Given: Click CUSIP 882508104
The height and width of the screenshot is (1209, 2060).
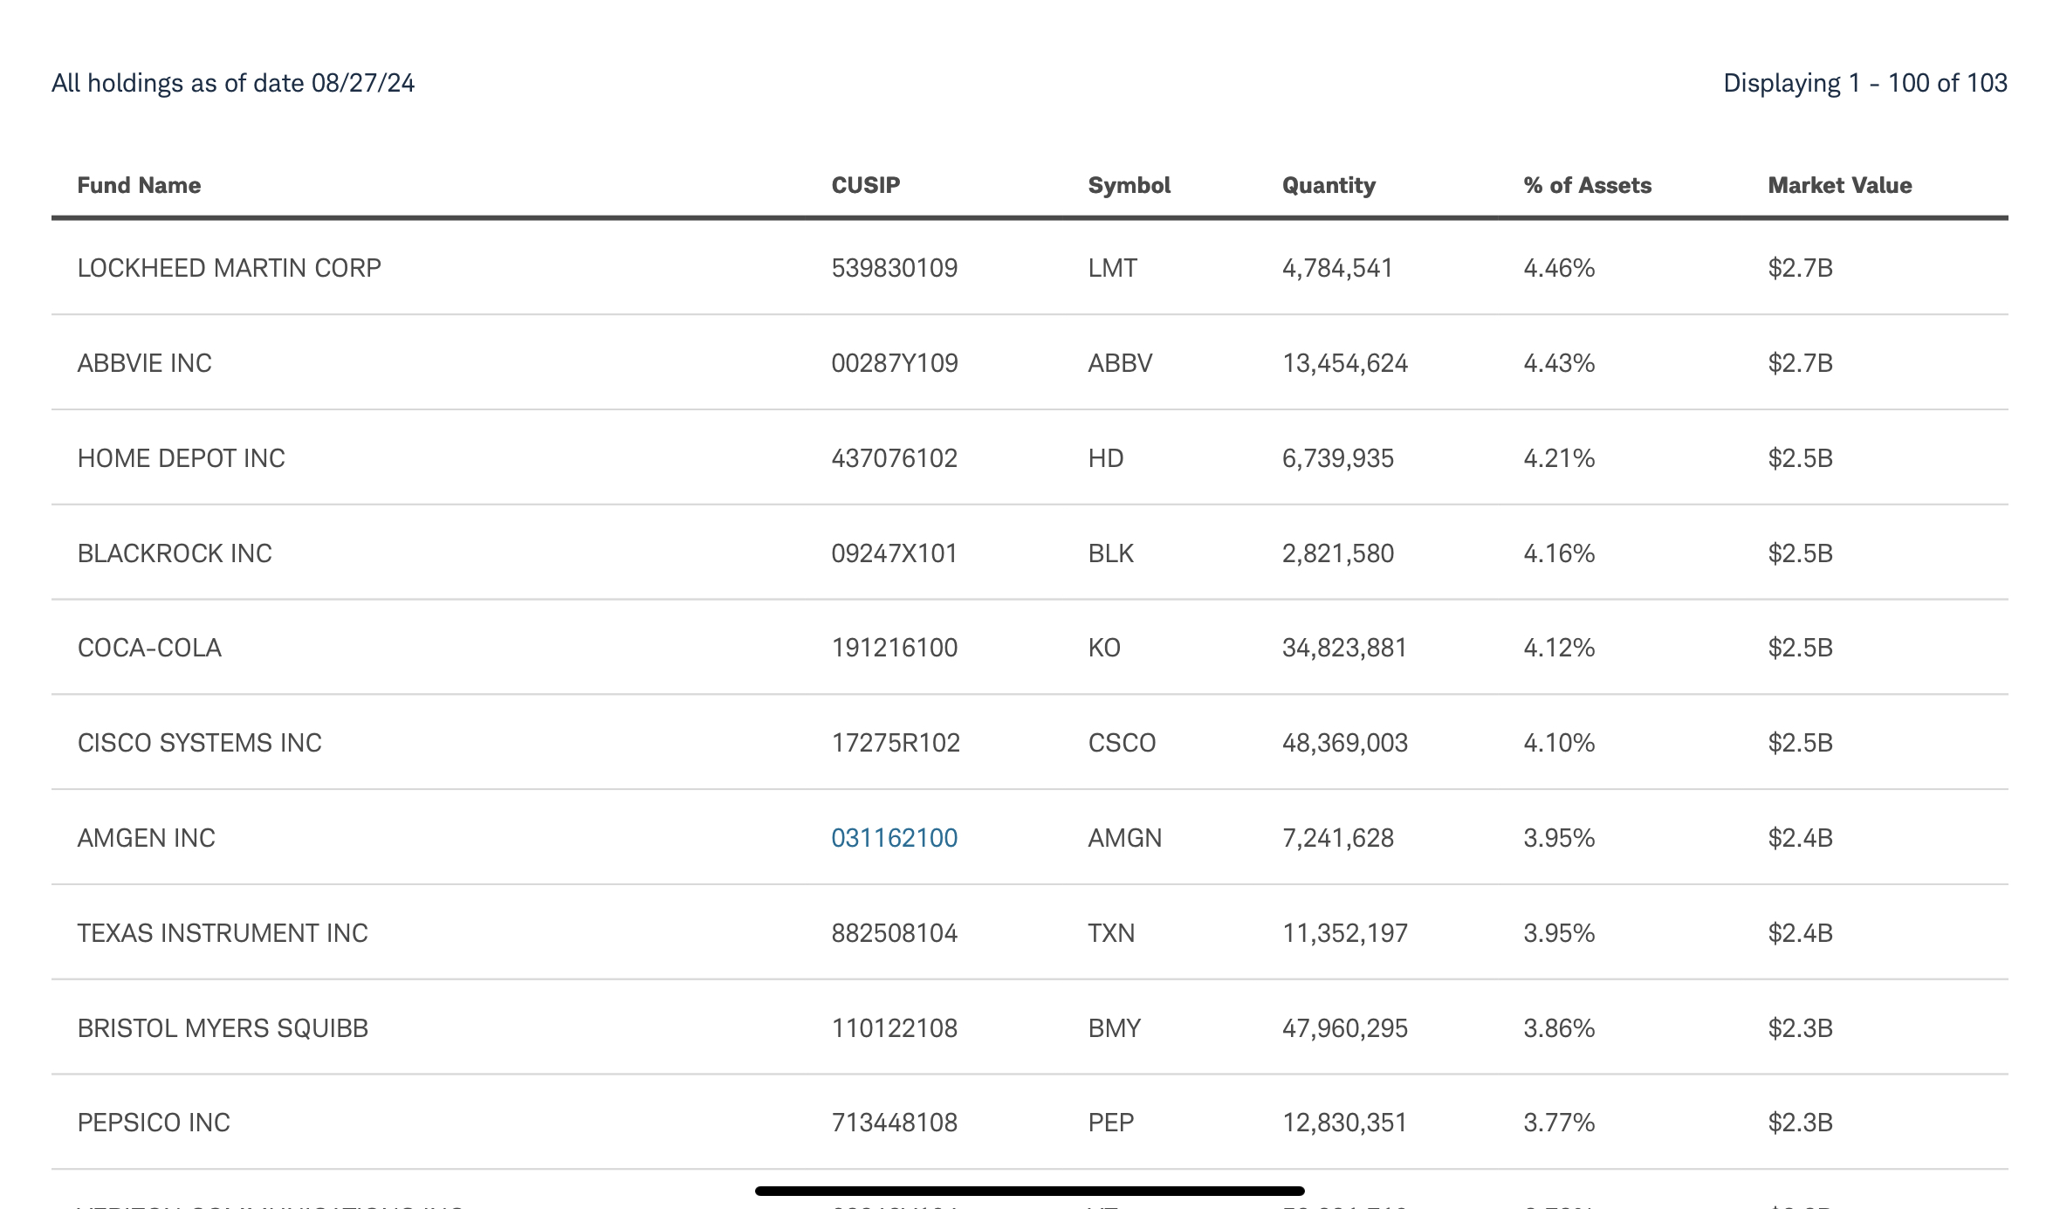Looking at the screenshot, I should click(x=894, y=933).
